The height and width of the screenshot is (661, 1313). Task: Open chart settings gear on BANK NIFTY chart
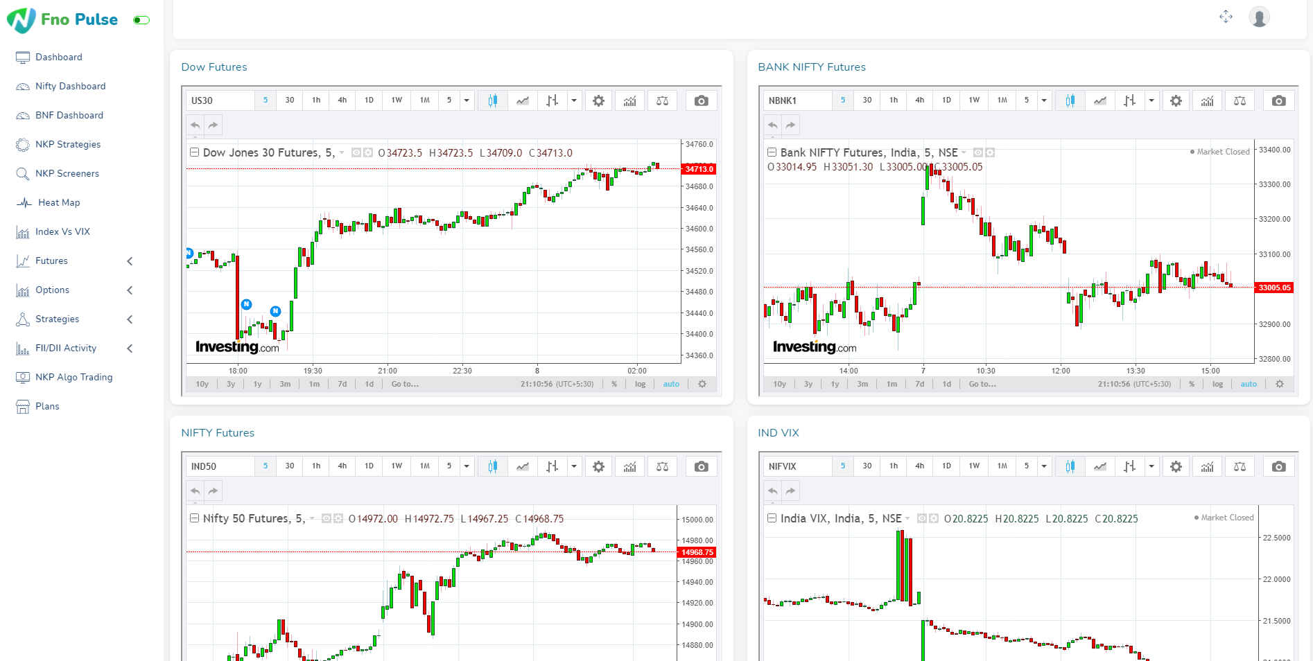1176,100
